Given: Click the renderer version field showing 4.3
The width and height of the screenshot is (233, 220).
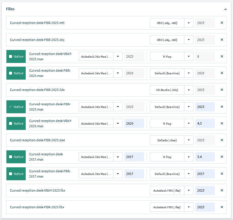Looking at the screenshot, I should click(x=205, y=123).
